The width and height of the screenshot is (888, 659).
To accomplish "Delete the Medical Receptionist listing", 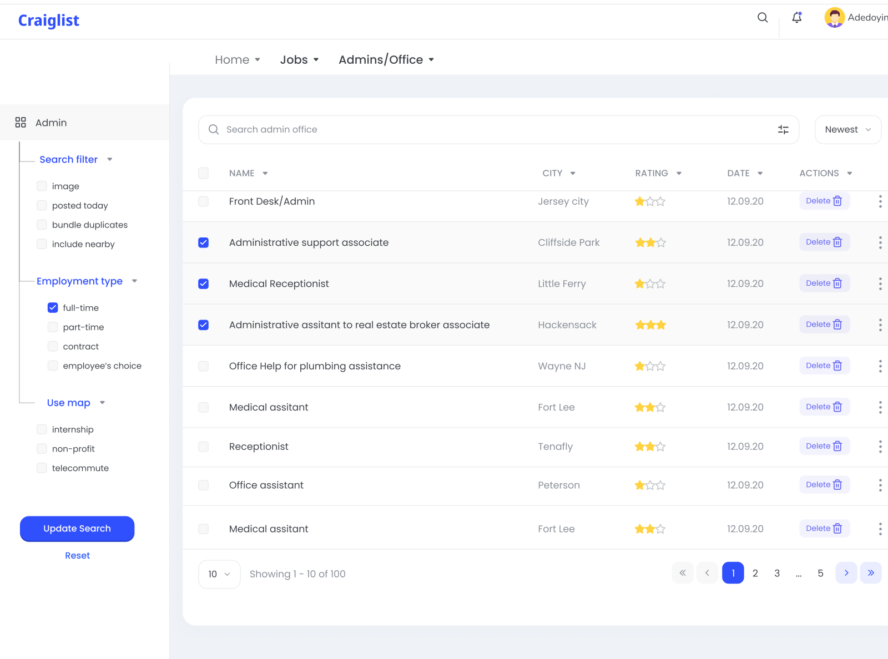I will pos(824,283).
